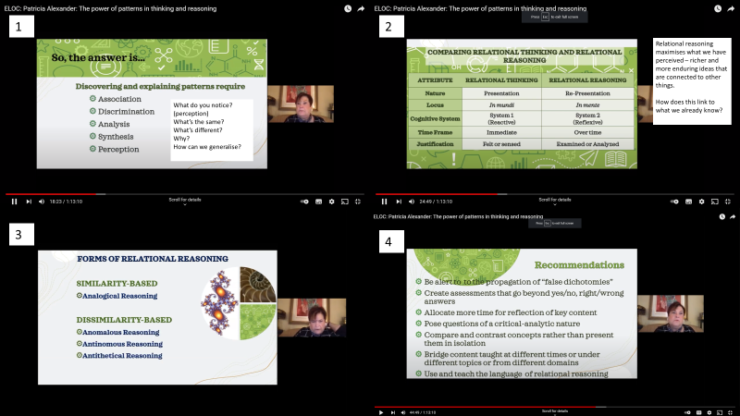
Task: Click the 18:23 / 1:13:10 time display
Action: (x=66, y=202)
